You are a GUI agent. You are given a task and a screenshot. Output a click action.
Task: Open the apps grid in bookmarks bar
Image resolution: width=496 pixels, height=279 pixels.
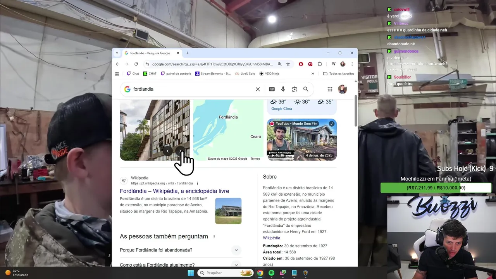click(117, 74)
